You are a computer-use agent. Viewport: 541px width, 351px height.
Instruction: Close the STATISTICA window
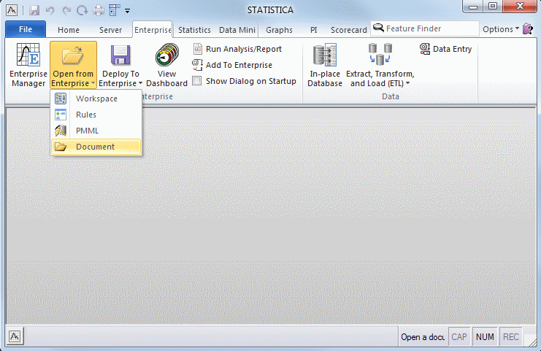pyautogui.click(x=520, y=7)
